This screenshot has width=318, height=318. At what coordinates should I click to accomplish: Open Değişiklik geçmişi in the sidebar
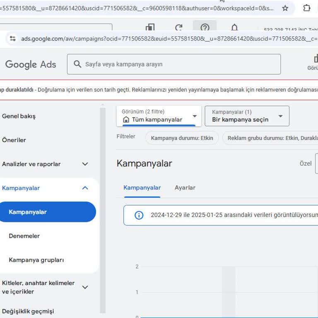28,311
